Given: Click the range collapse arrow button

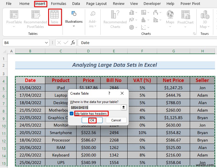Looking at the screenshot, I should pos(124,107).
